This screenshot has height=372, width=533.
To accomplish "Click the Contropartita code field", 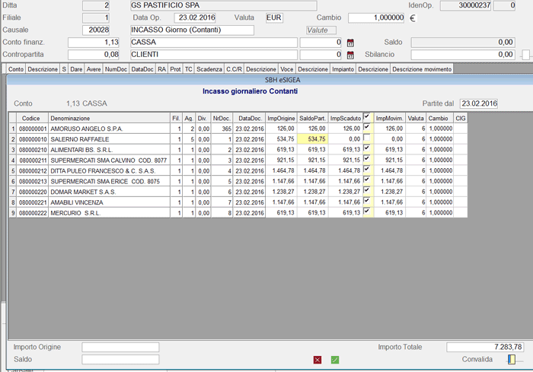I will pyautogui.click(x=94, y=54).
